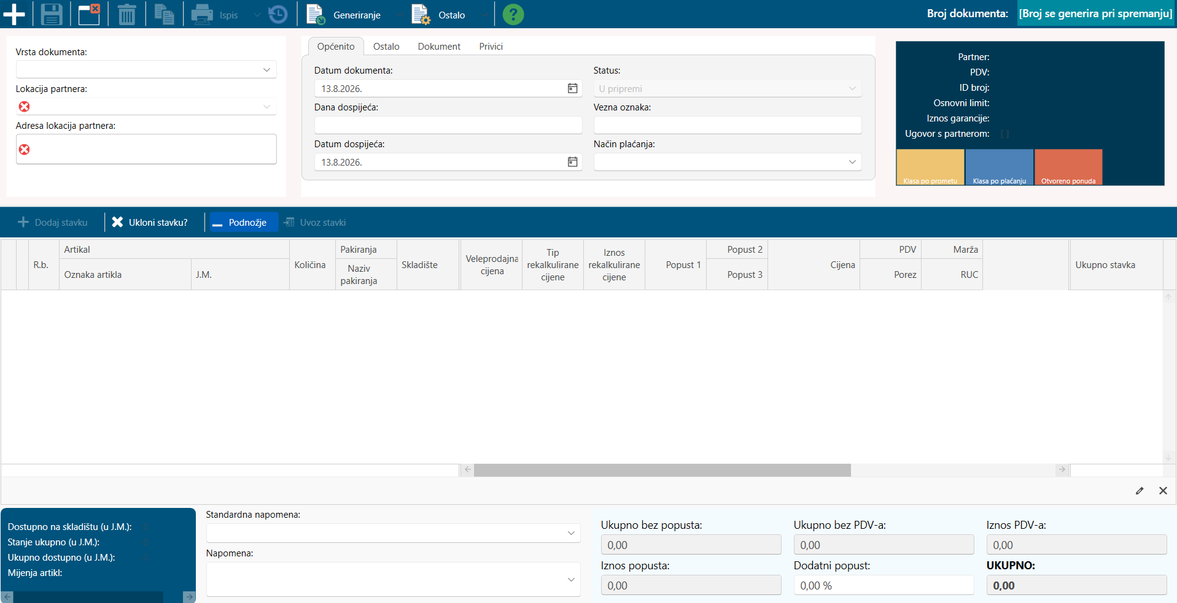Viewport: 1177px width, 603px height.
Task: Click the Uvoz stavki button
Action: tap(314, 222)
